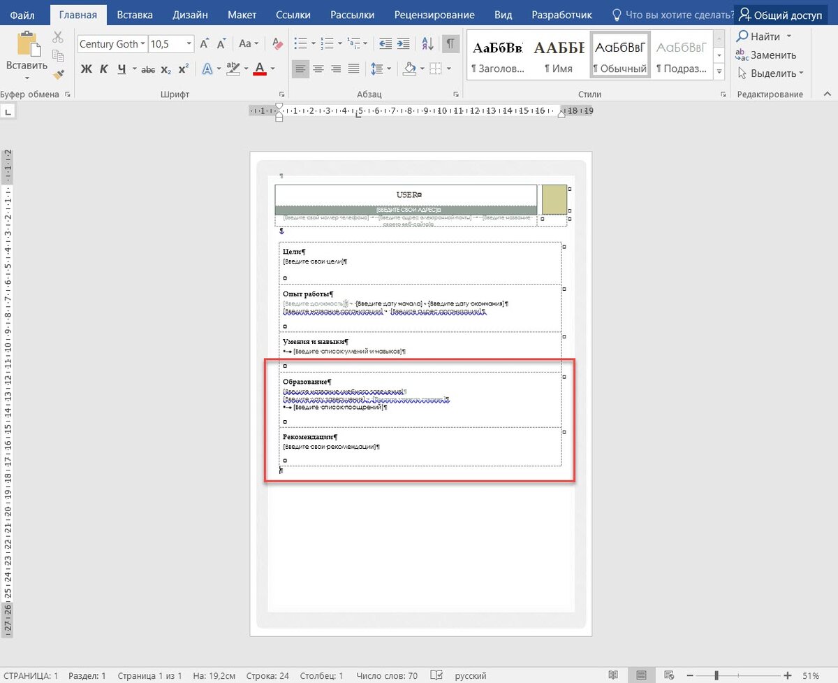Click the Cut scissors icon
Screen dimensions: 838x683
click(58, 37)
